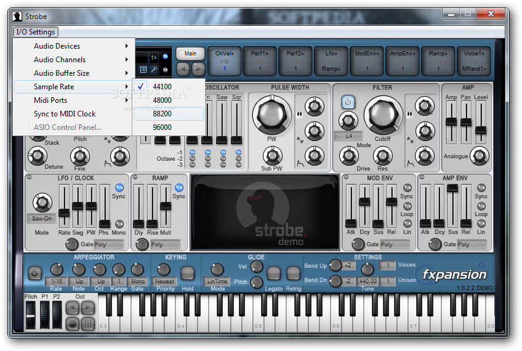The height and width of the screenshot is (351, 522).
Task: Select the 44100 sample rate
Action: [169, 87]
